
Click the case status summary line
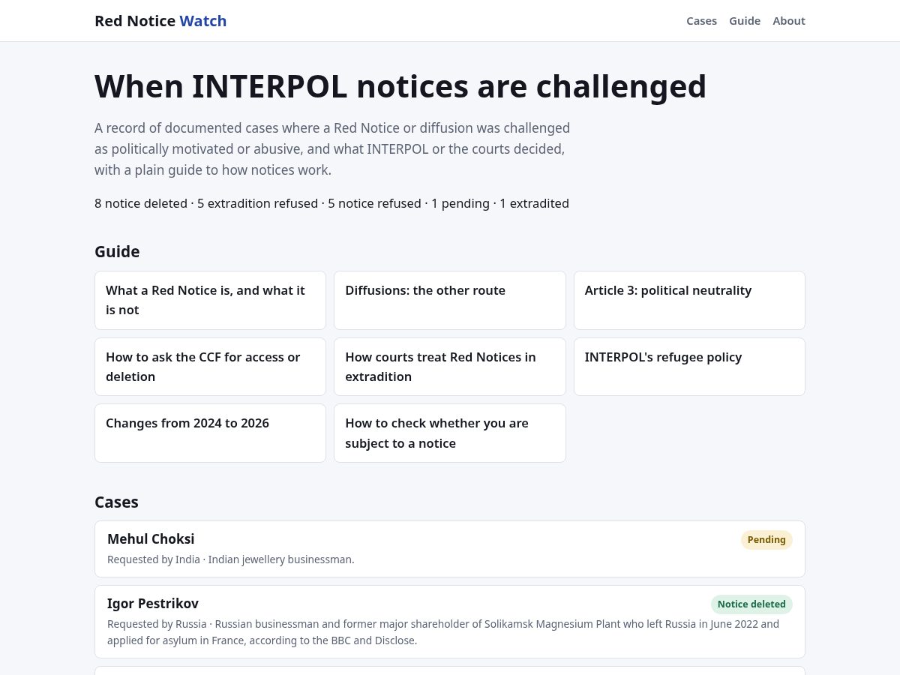tap(331, 203)
